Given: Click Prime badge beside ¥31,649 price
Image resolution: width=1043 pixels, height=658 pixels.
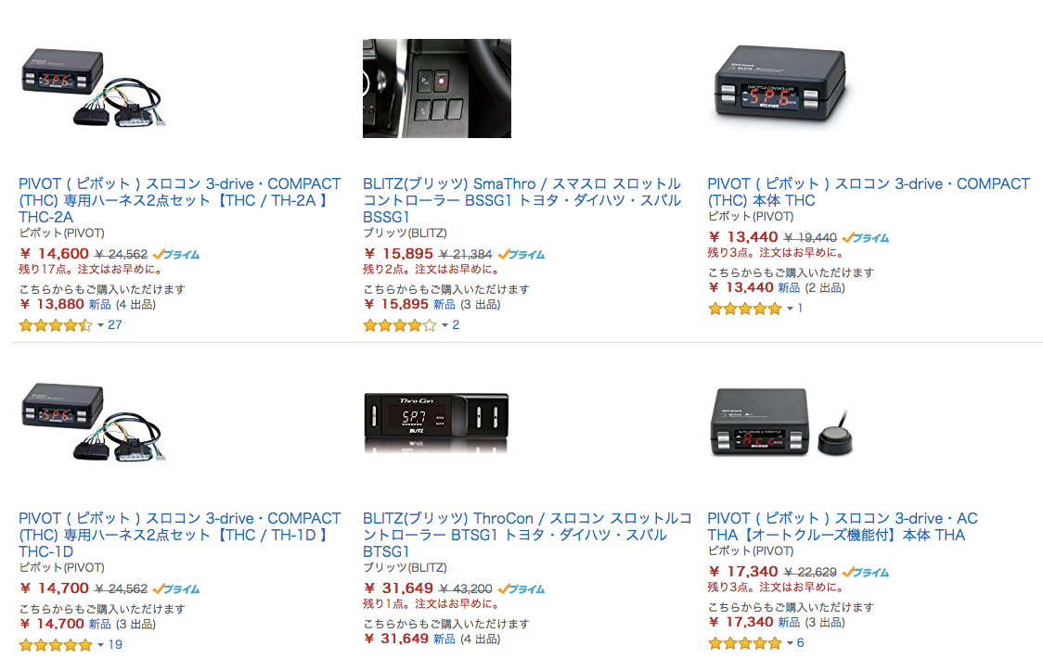Looking at the screenshot, I should pyautogui.click(x=521, y=588).
